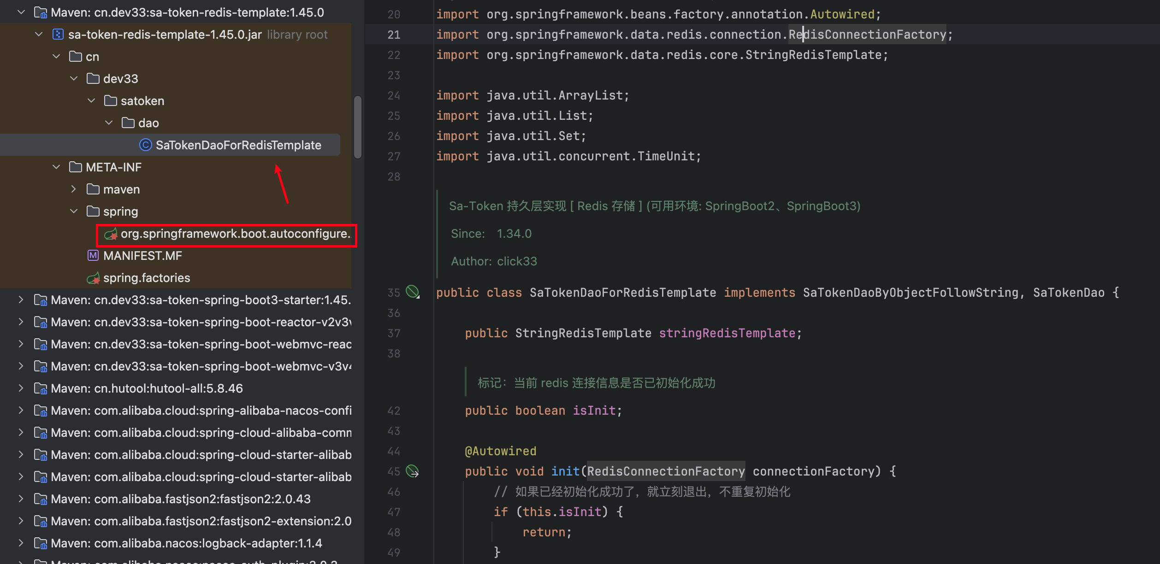
Task: Click RedisConnectionFactory in the line 21 import
Action: 867,35
